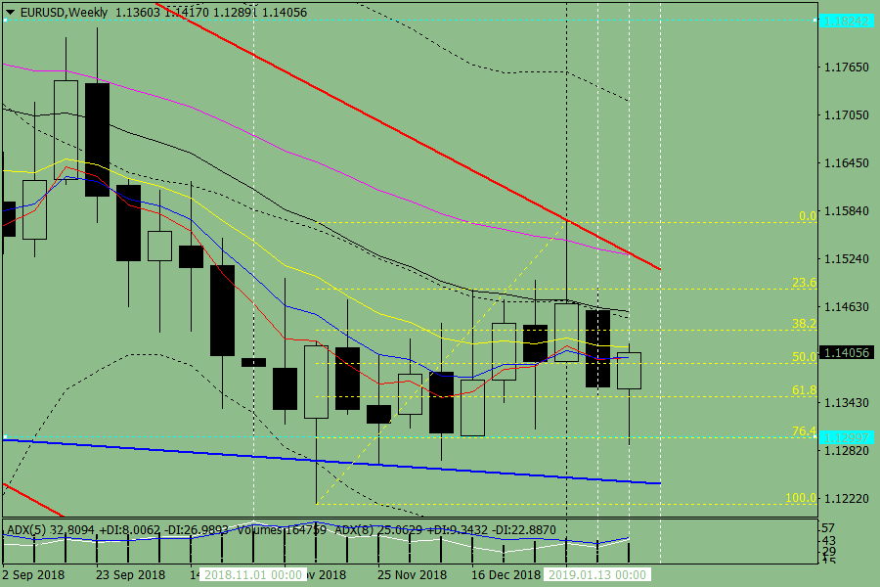The height and width of the screenshot is (587, 880).
Task: Select the Fibonacci 50.0 level label
Action: (805, 357)
